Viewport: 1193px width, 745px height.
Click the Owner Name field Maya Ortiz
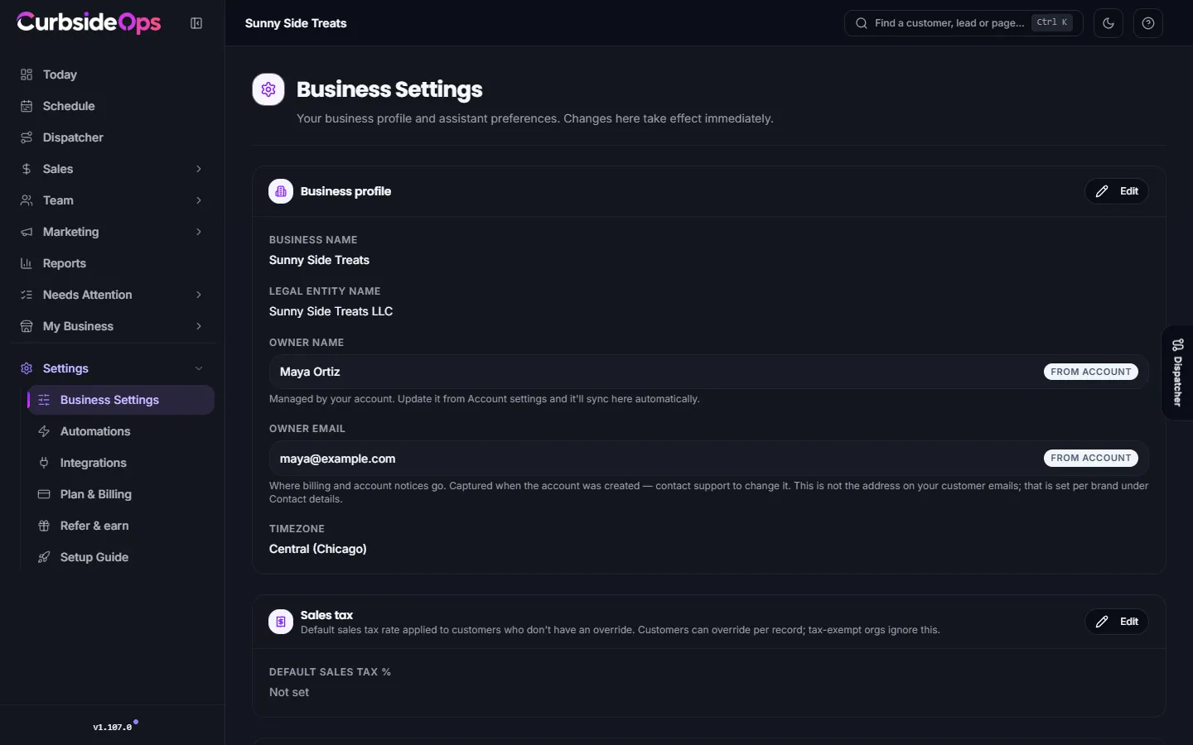pyautogui.click(x=709, y=372)
